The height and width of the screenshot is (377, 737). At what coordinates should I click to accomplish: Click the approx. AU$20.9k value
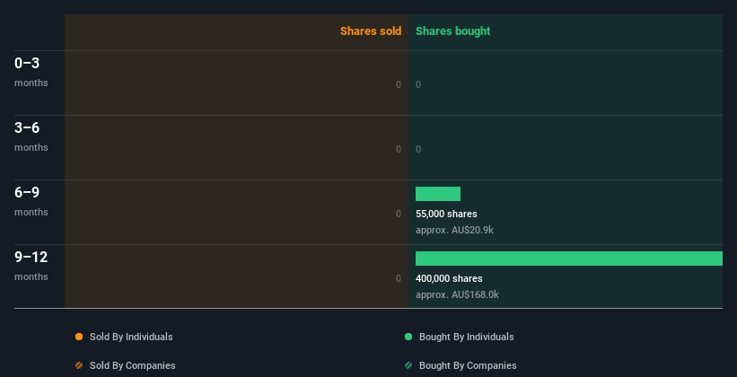454,231
